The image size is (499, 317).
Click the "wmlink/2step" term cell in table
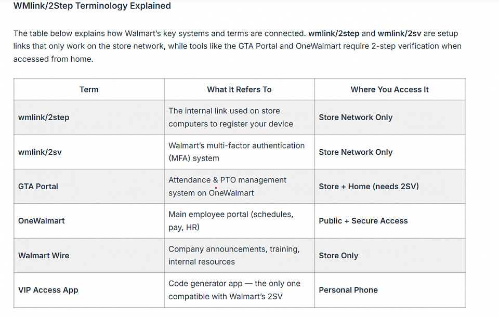(x=44, y=117)
